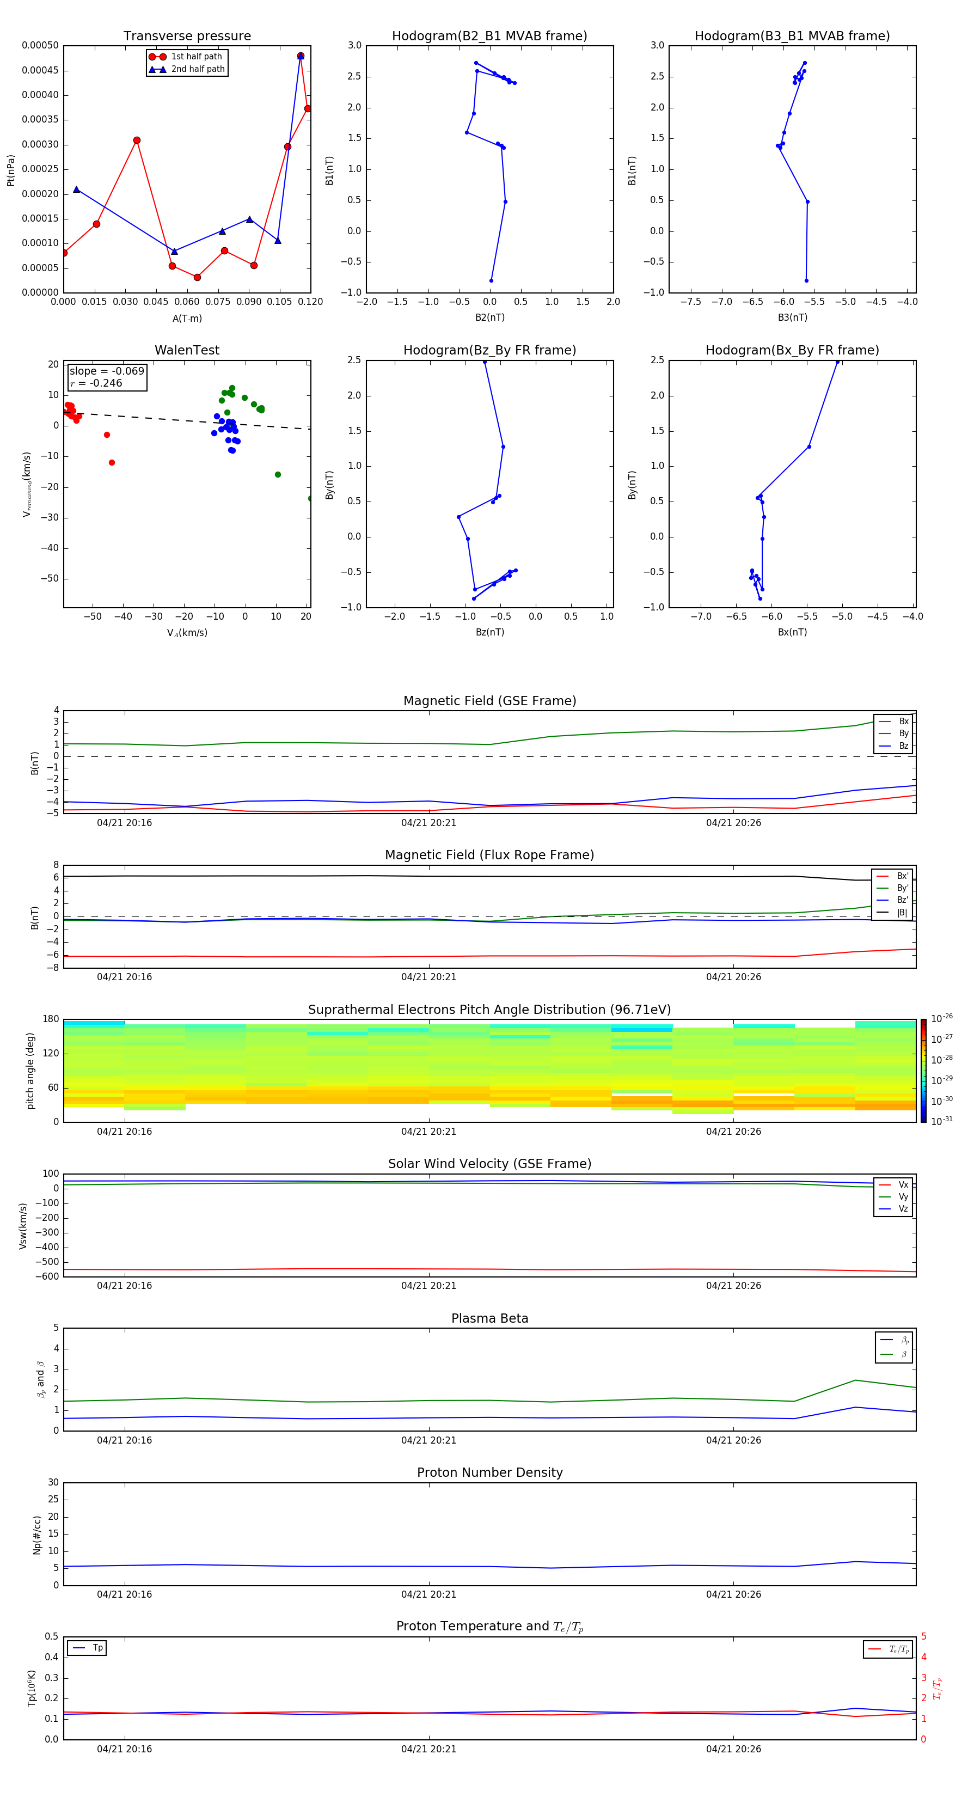Click the "V_remaining(km/s)" y-axis label

pos(27,485)
